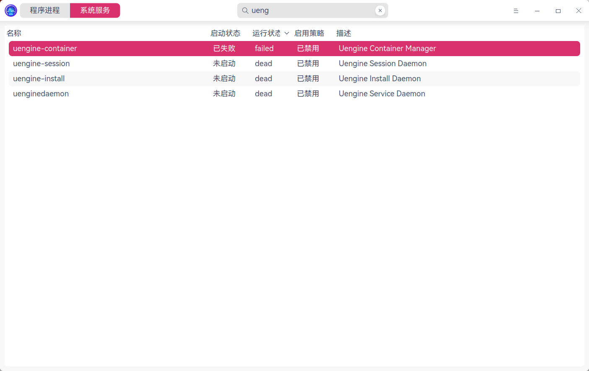
Task: Open the hamburger main menu
Action: click(x=516, y=10)
